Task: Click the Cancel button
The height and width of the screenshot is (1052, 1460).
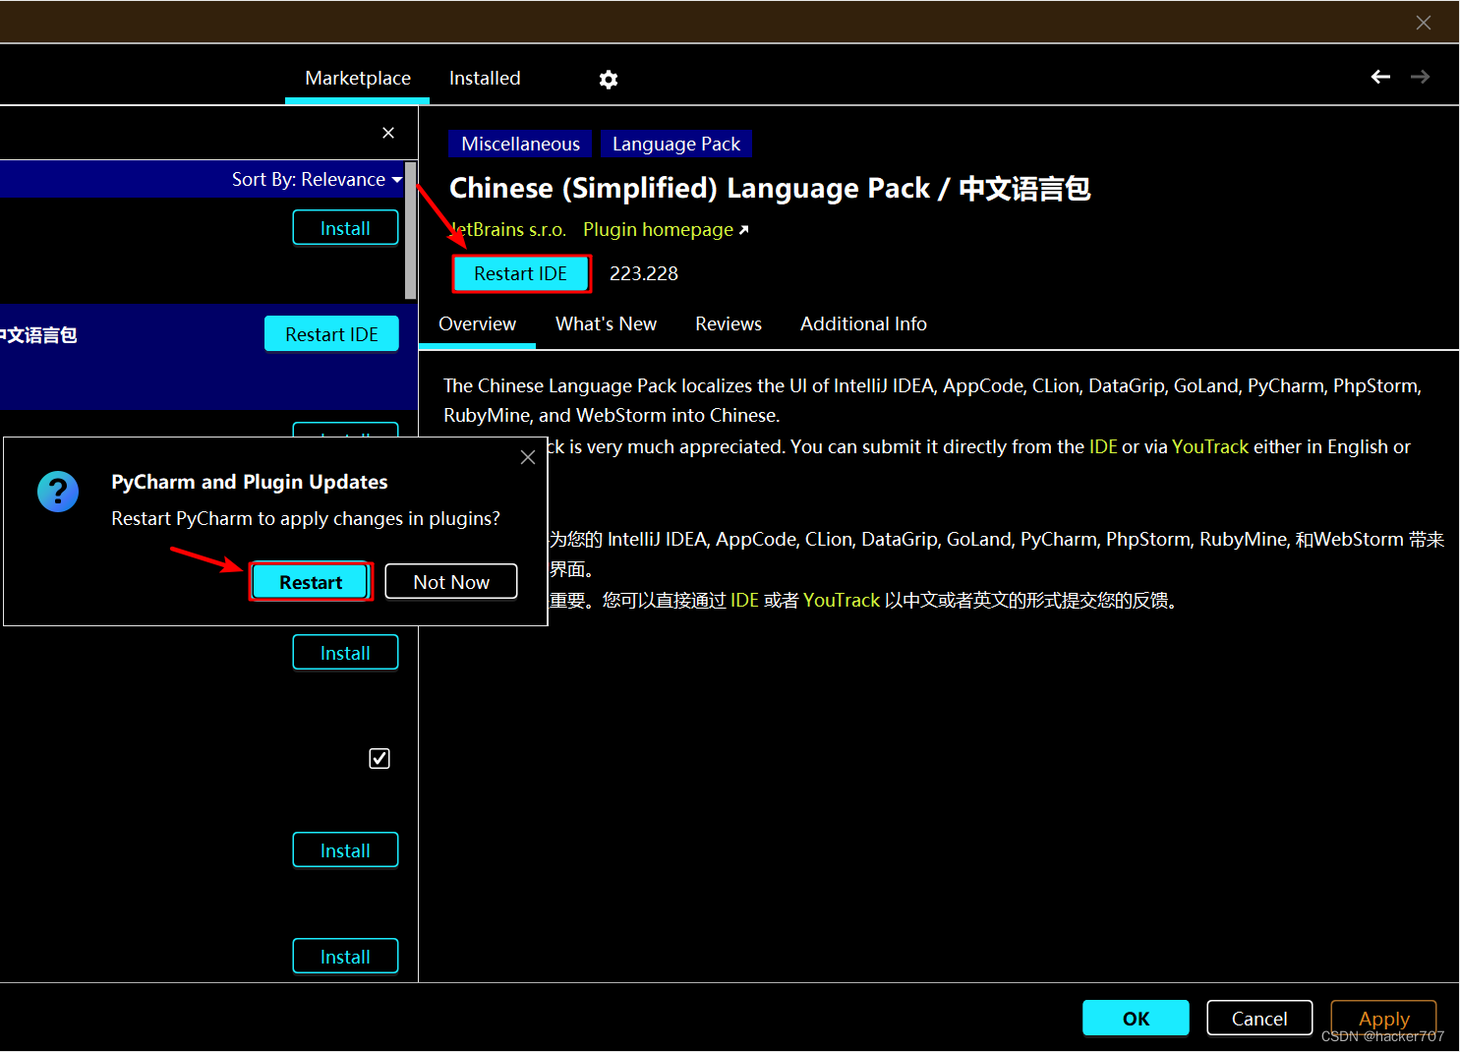Action: [1259, 1019]
